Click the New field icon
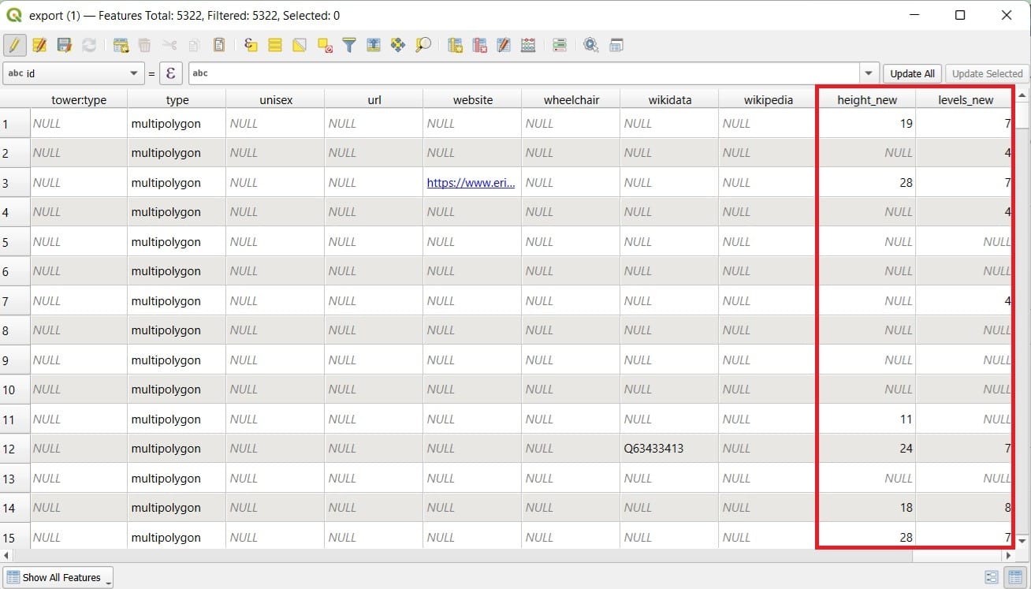This screenshot has width=1031, height=589. click(455, 45)
